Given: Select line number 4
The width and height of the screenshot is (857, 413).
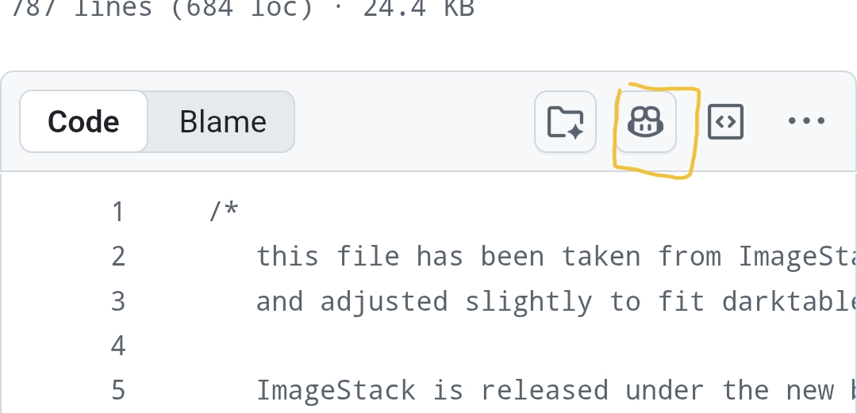Looking at the screenshot, I should pyautogui.click(x=118, y=346).
